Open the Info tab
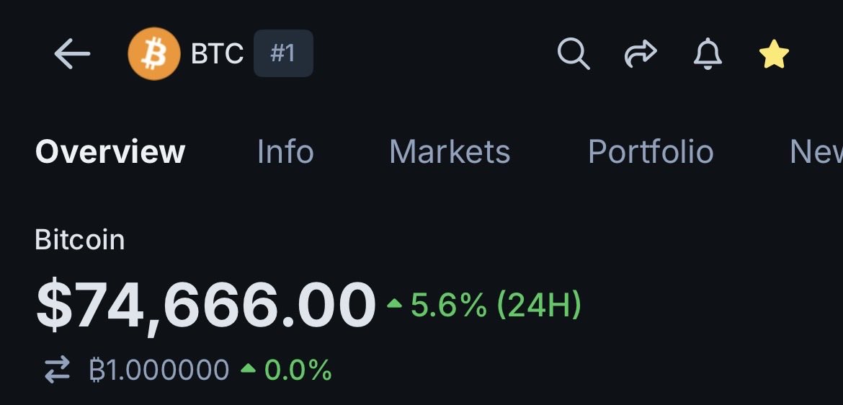This screenshot has height=405, width=843. [285, 152]
